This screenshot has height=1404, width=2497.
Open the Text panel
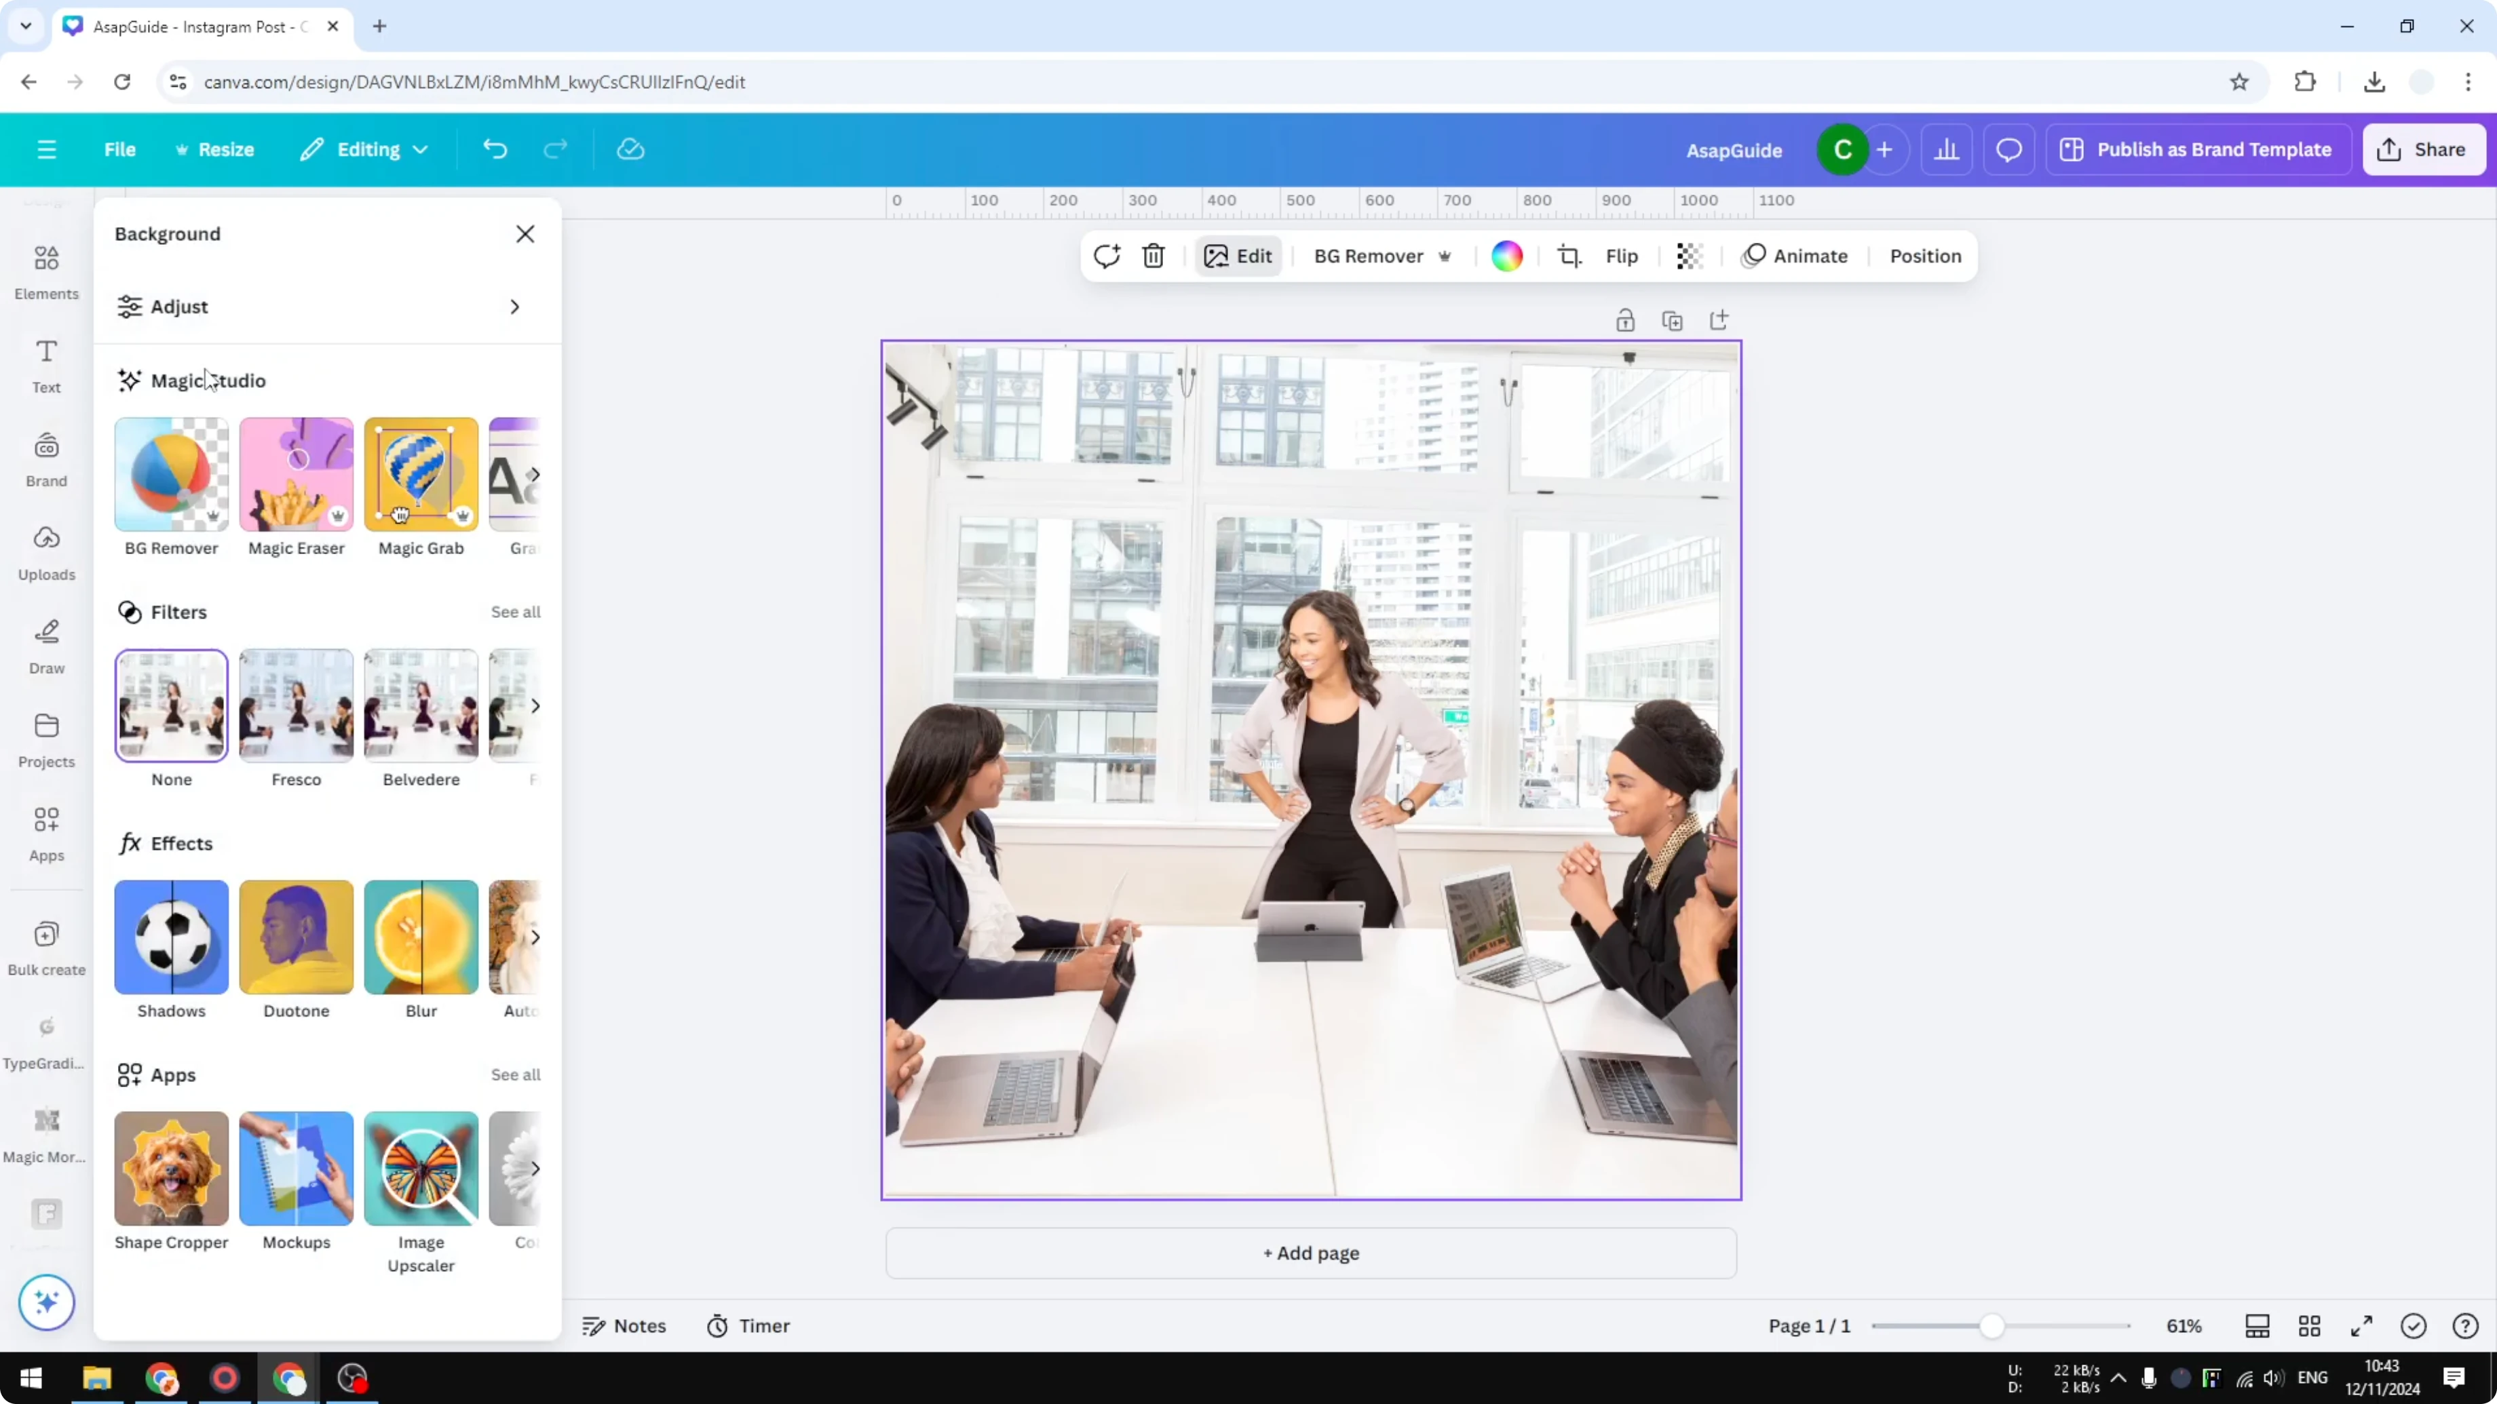45,364
